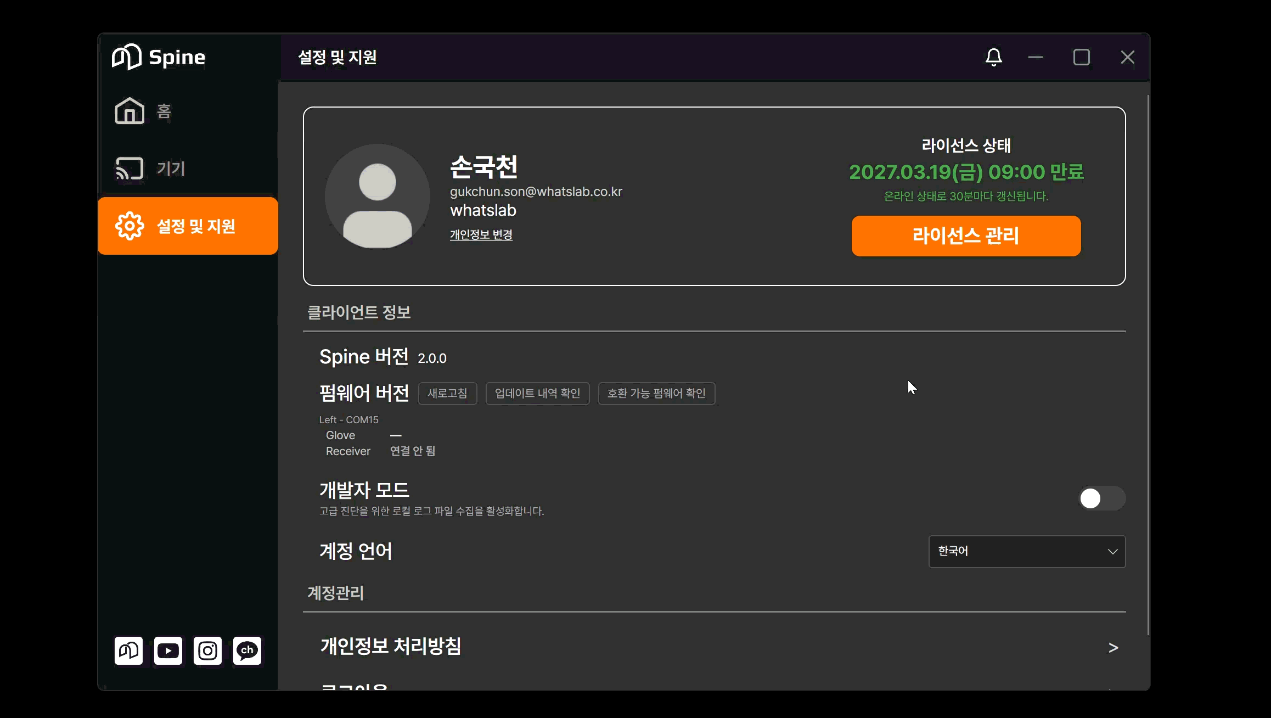
Task: Expand the 개인정보 처리방침 row arrow
Action: click(1113, 648)
